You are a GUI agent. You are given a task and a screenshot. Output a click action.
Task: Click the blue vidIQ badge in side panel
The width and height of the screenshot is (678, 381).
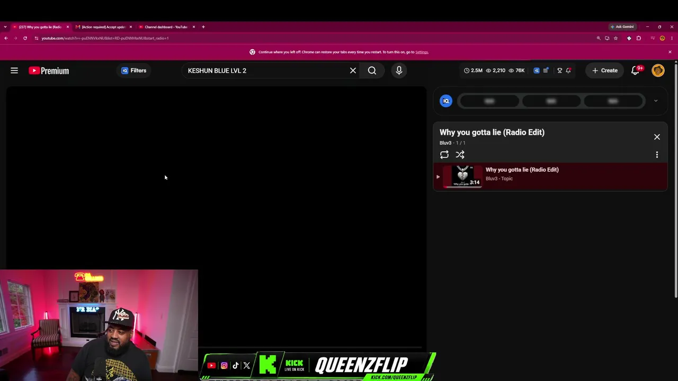pos(446,101)
